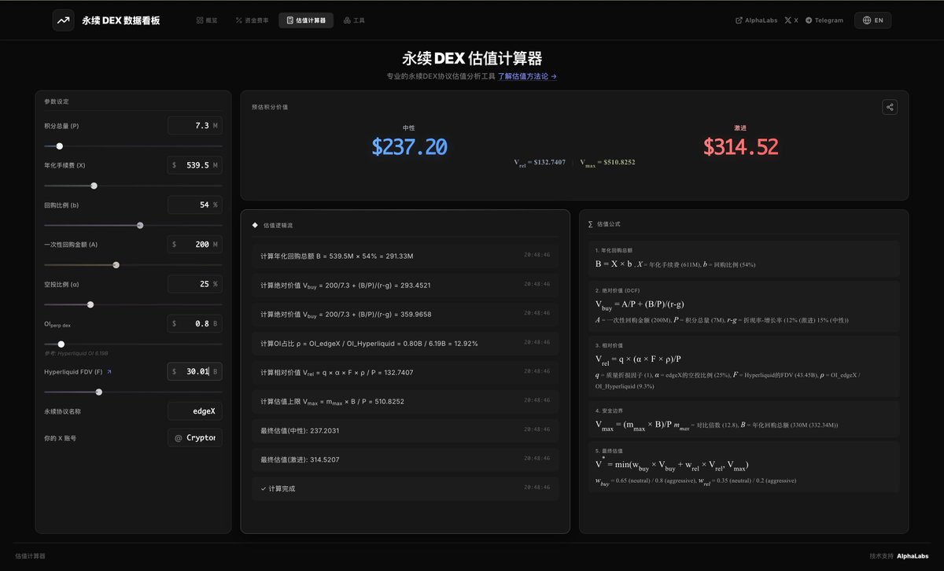The height and width of the screenshot is (571, 944).
Task: Edit the OI perp dex value field
Action: coord(195,323)
